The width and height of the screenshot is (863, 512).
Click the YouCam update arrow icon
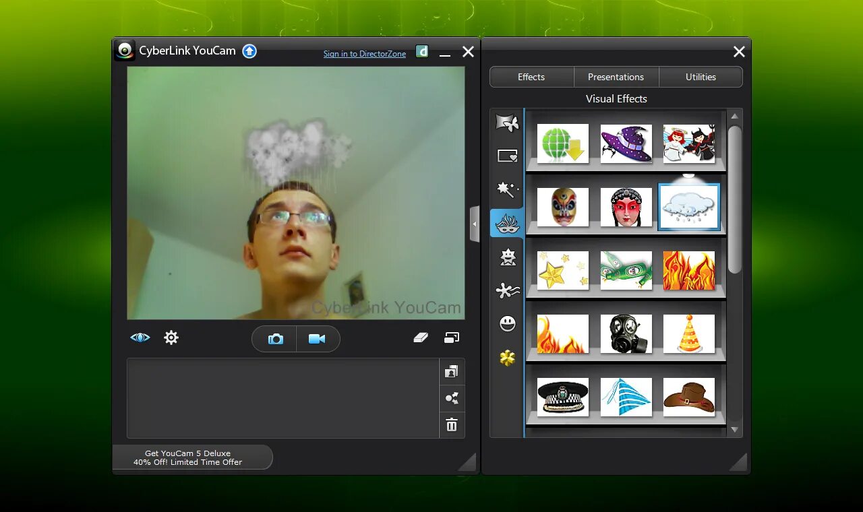249,51
